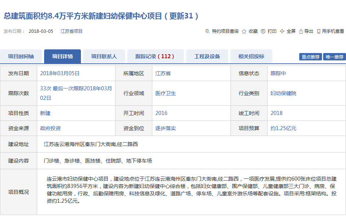Click the 开工时间 label cell
346x216 pixels.
coord(134,113)
